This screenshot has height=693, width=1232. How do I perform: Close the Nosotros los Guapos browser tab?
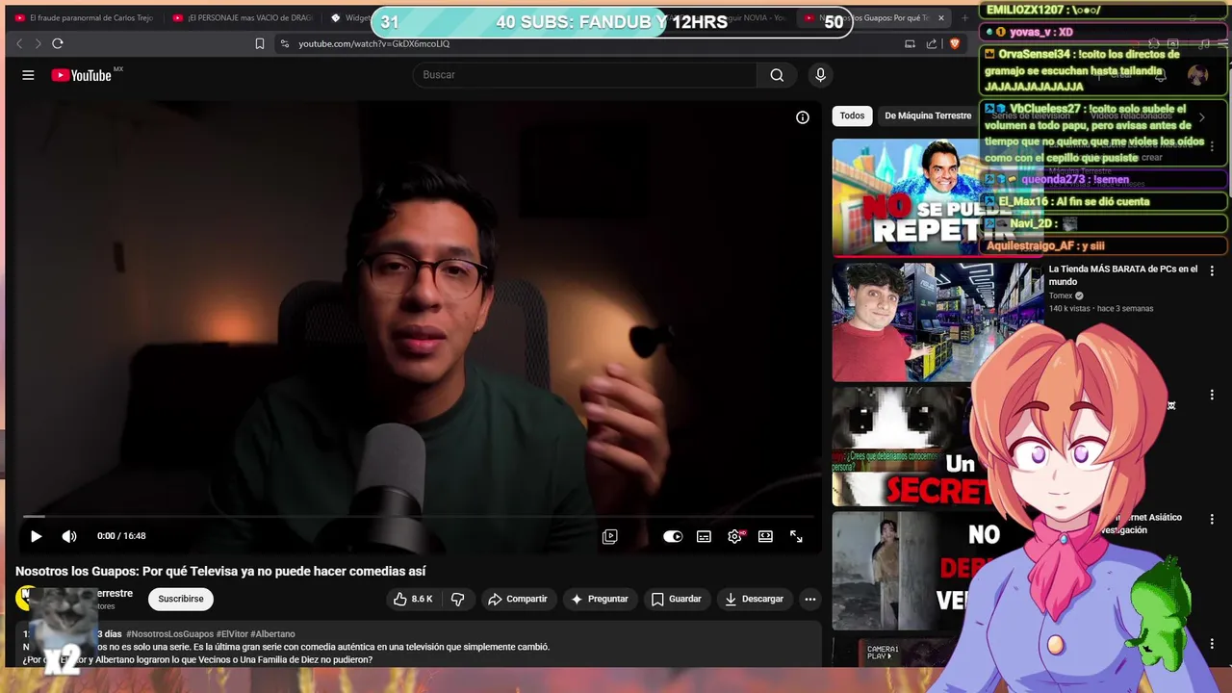pyautogui.click(x=941, y=17)
